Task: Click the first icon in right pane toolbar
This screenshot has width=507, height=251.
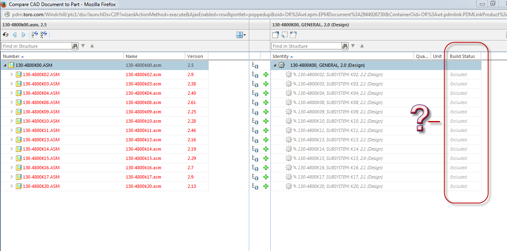Action: tap(276, 35)
